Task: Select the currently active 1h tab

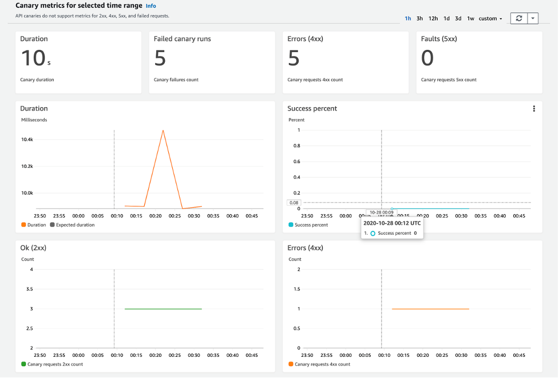Action: 407,18
